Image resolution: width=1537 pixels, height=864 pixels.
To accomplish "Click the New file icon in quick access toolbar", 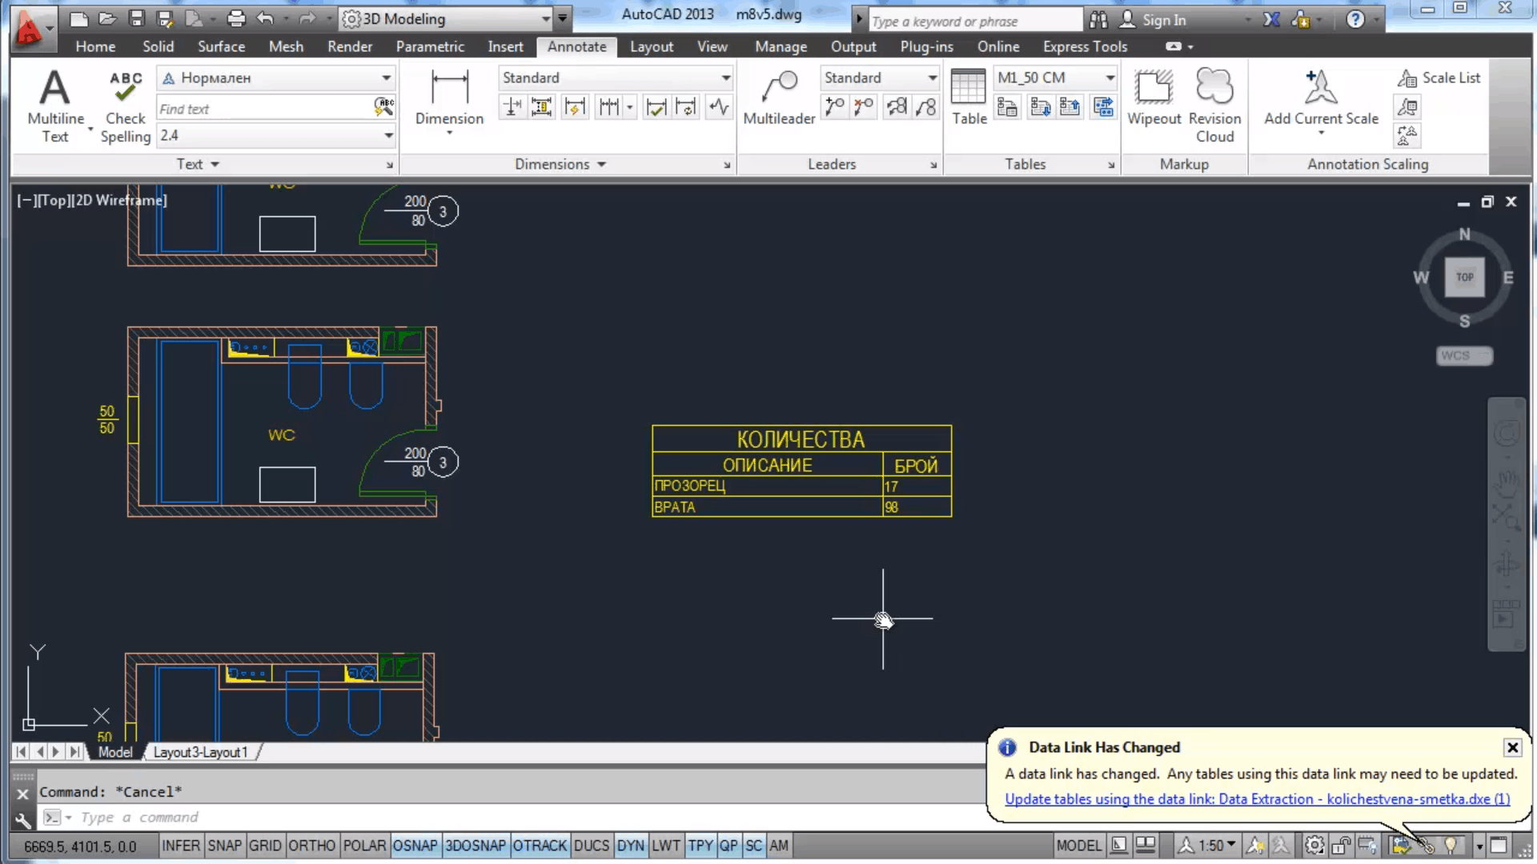I will point(78,18).
